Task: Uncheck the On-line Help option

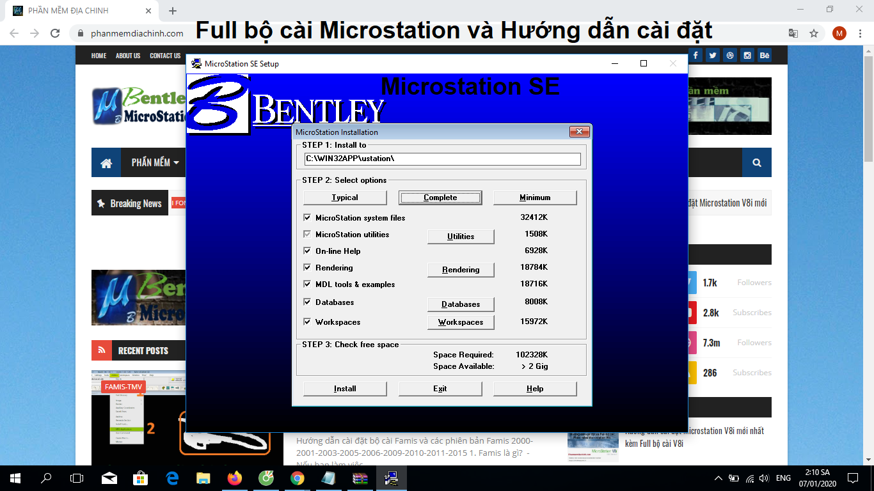Action: click(306, 251)
